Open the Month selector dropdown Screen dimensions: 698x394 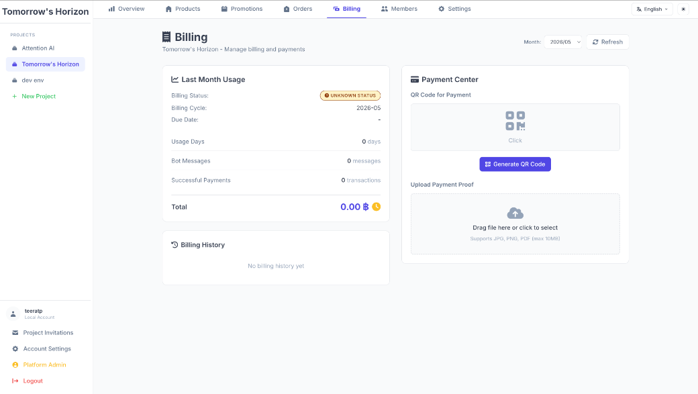[x=562, y=42]
